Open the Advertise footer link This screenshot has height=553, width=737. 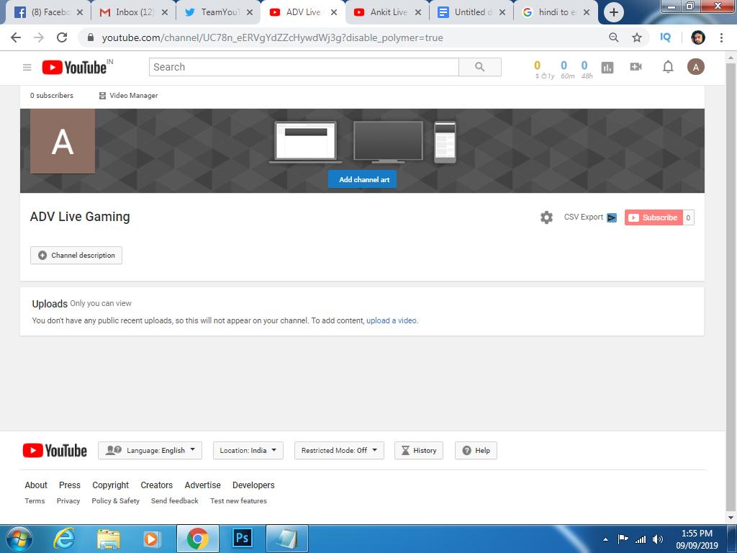pyautogui.click(x=202, y=485)
